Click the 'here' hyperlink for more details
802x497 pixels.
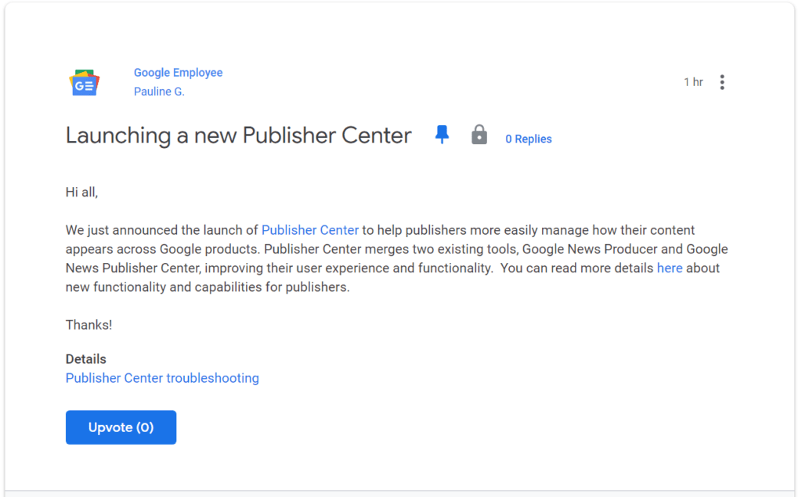(670, 268)
